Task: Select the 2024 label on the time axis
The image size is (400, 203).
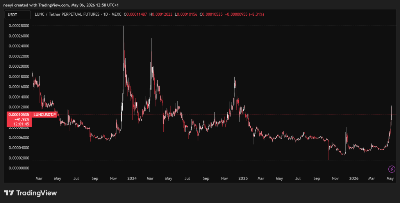Action: tap(132, 178)
